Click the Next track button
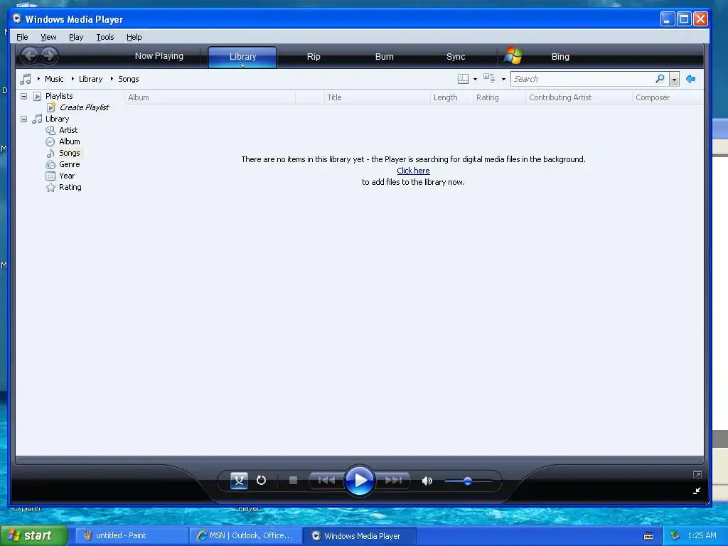 click(393, 480)
